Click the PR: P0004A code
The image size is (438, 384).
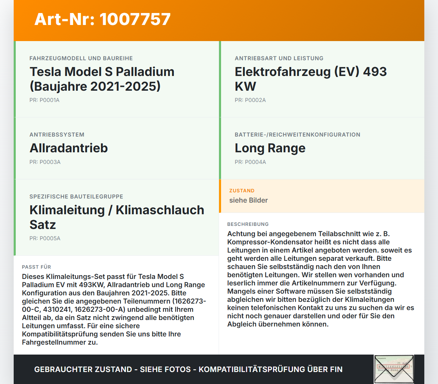(250, 162)
